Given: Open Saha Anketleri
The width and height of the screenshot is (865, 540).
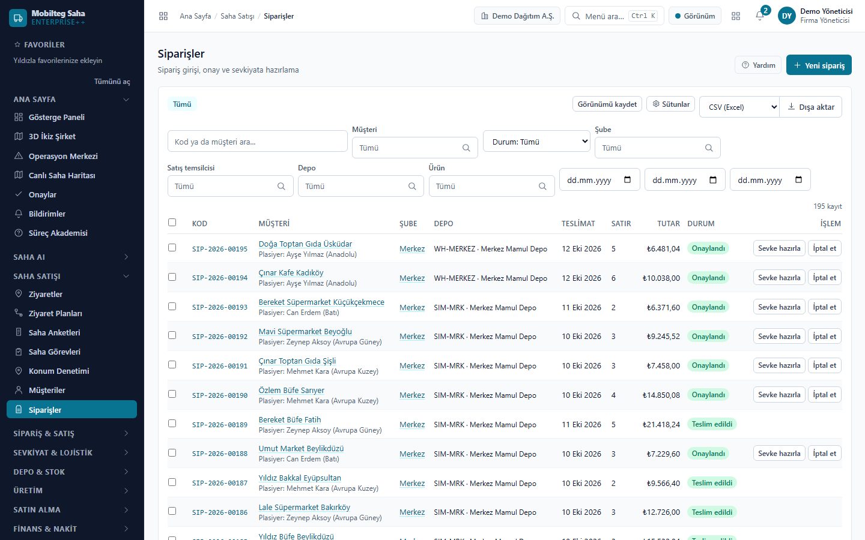Looking at the screenshot, I should coord(71,332).
